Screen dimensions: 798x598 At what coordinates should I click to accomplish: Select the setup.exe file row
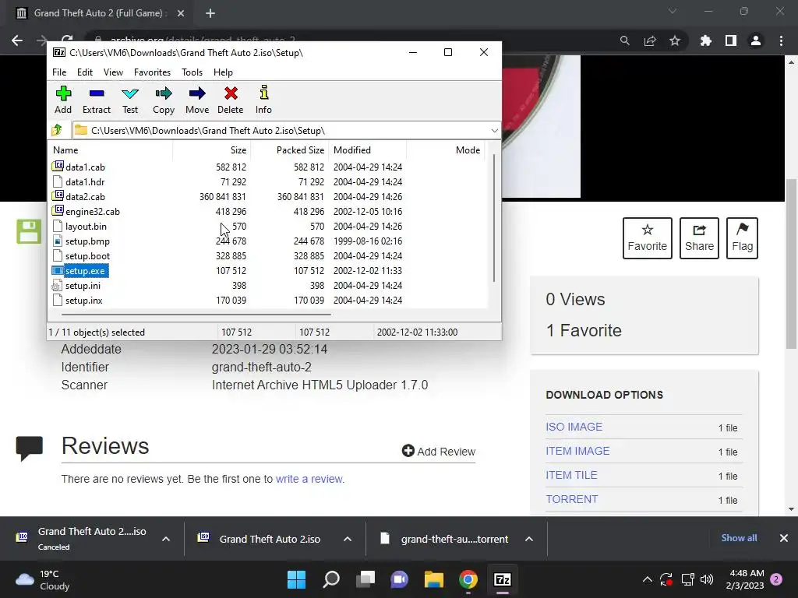pos(267,270)
